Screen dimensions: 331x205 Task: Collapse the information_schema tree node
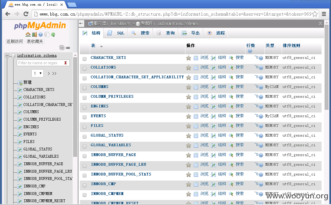click(7, 56)
